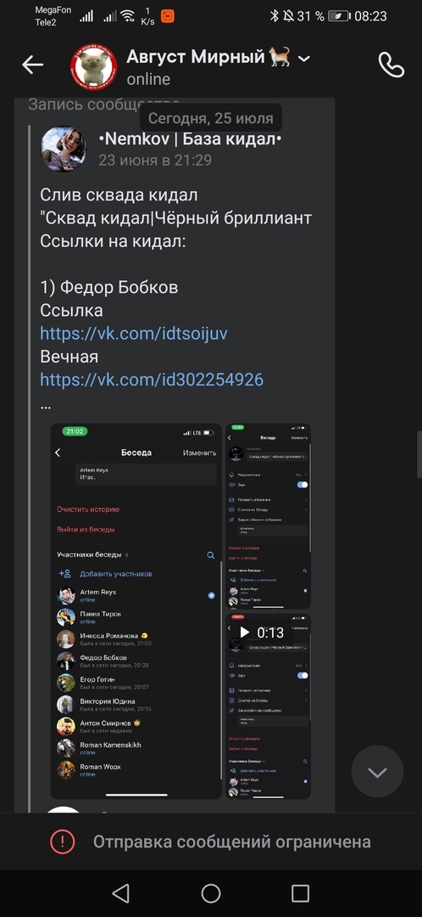Open Август Мирный profile avatar

(94, 67)
